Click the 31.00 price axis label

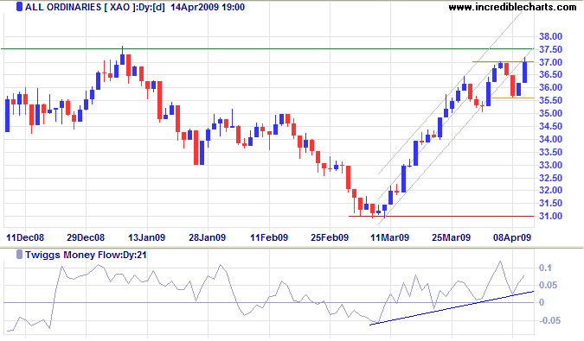coord(550,216)
